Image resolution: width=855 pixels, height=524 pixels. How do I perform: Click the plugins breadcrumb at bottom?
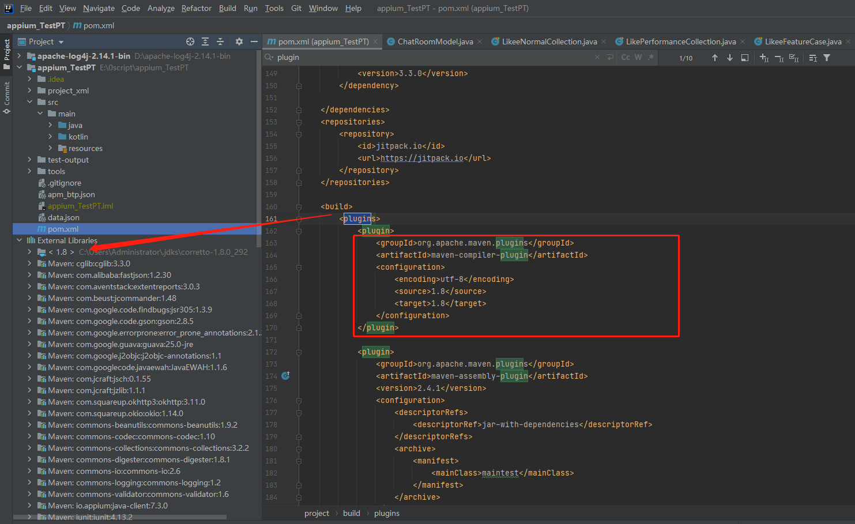387,513
